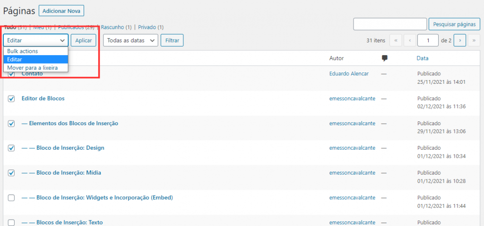The width and height of the screenshot is (484, 226).
Task: Open Elementos dos Blocos de Inserção link
Action: (x=70, y=123)
